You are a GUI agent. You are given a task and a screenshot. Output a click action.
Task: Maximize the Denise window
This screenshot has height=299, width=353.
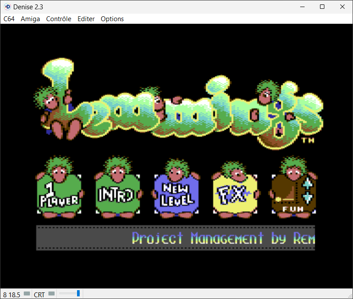click(x=322, y=7)
